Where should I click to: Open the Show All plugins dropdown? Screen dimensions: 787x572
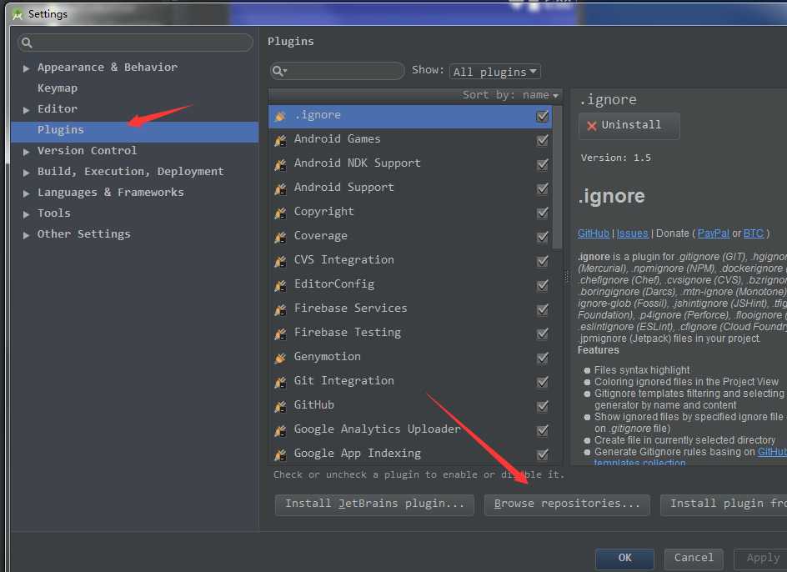click(x=495, y=72)
